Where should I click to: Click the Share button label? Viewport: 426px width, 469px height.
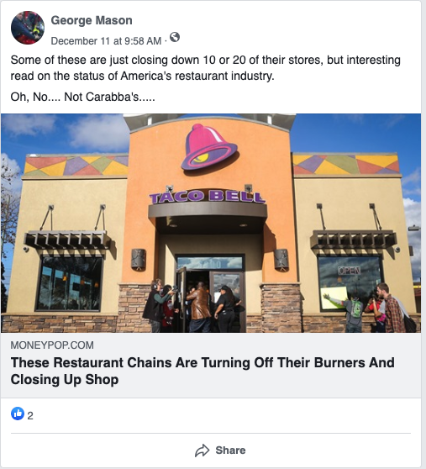coord(230,451)
